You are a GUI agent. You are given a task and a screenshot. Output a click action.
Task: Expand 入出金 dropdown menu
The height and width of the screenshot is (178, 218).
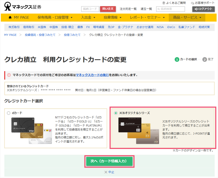click(x=88, y=18)
